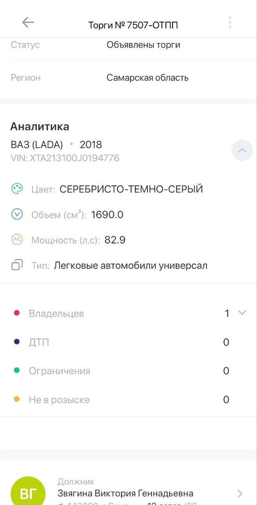
Task: Tap the color value СЕРЕБРИСТО-ТЕМНО-СЕРЫЙ
Action: click(131, 189)
